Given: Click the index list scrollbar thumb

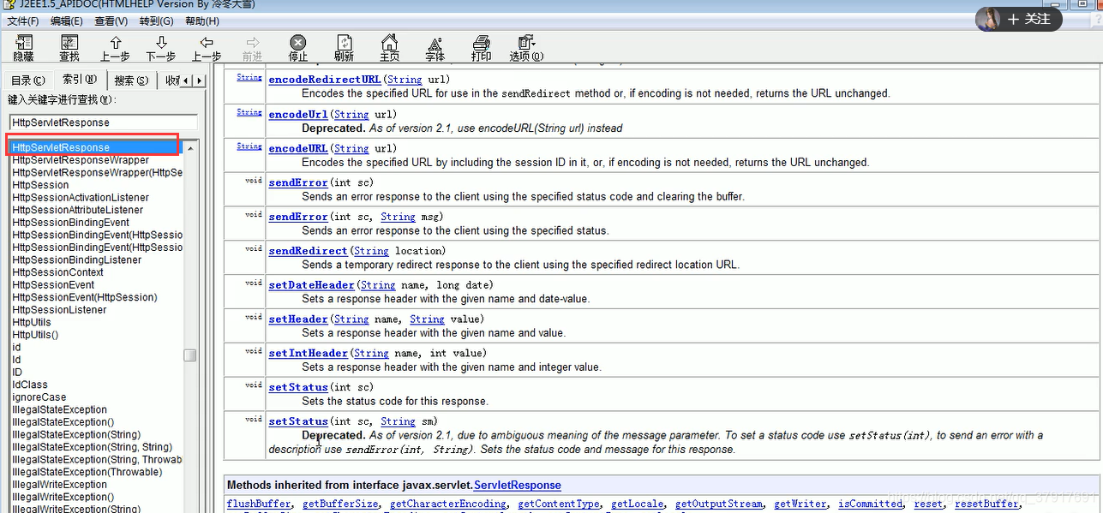Looking at the screenshot, I should [190, 355].
